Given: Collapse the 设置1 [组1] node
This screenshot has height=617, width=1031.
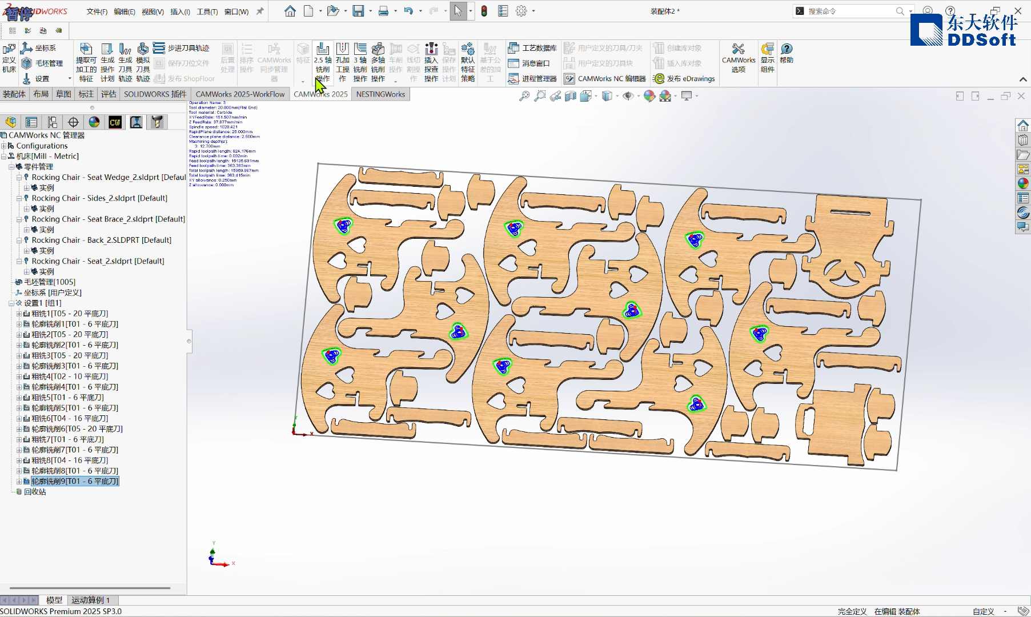Looking at the screenshot, I should [11, 303].
